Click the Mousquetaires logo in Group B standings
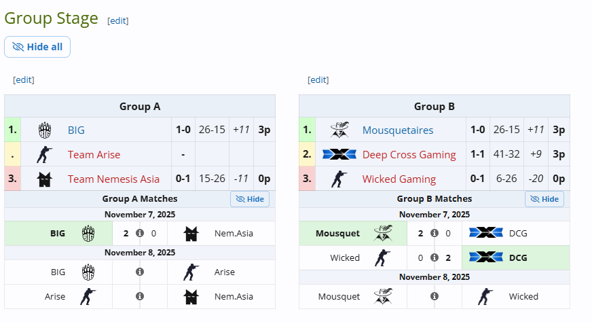 click(339, 130)
